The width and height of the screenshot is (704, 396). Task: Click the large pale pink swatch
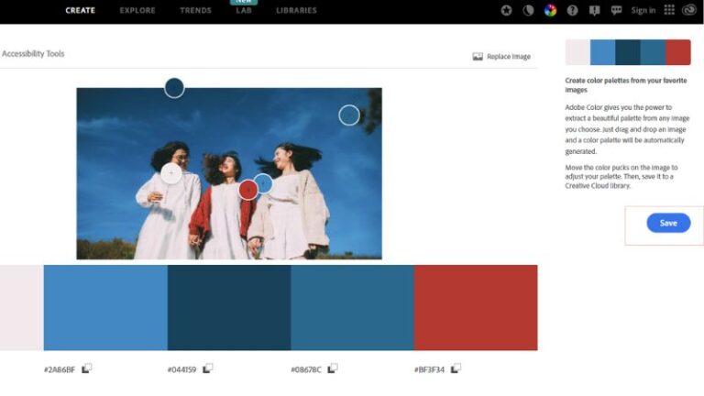pyautogui.click(x=22, y=308)
